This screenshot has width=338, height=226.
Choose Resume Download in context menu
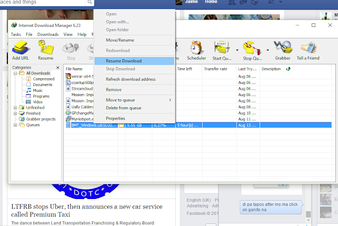[x=134, y=61]
